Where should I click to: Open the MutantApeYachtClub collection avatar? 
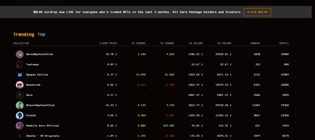pos(20,105)
